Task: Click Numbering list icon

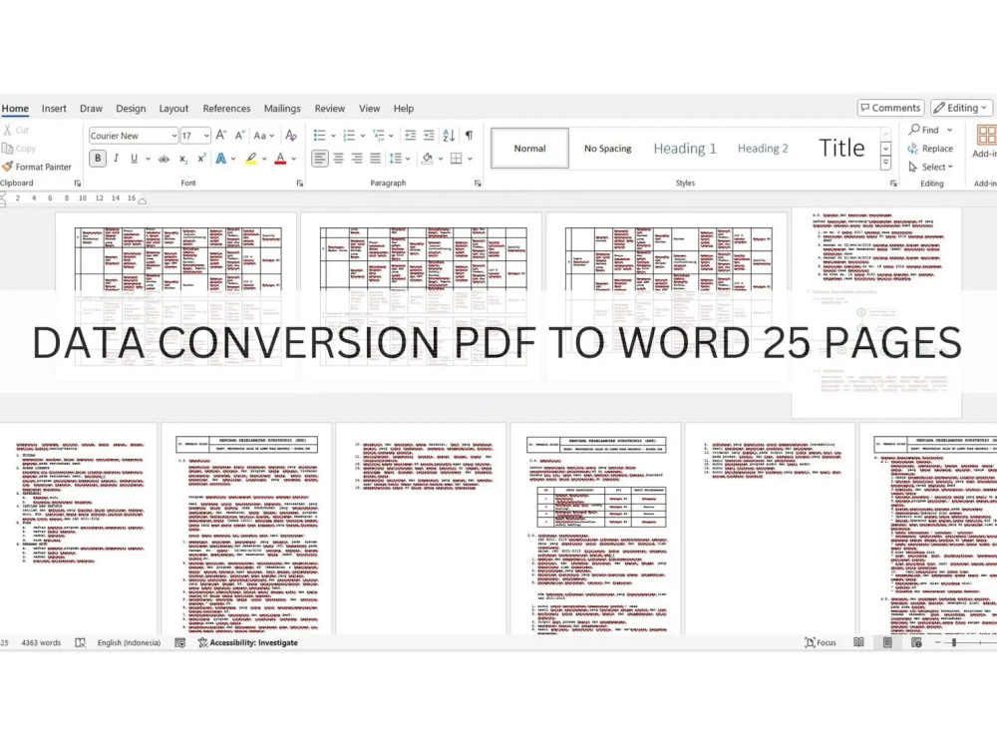Action: 349,135
